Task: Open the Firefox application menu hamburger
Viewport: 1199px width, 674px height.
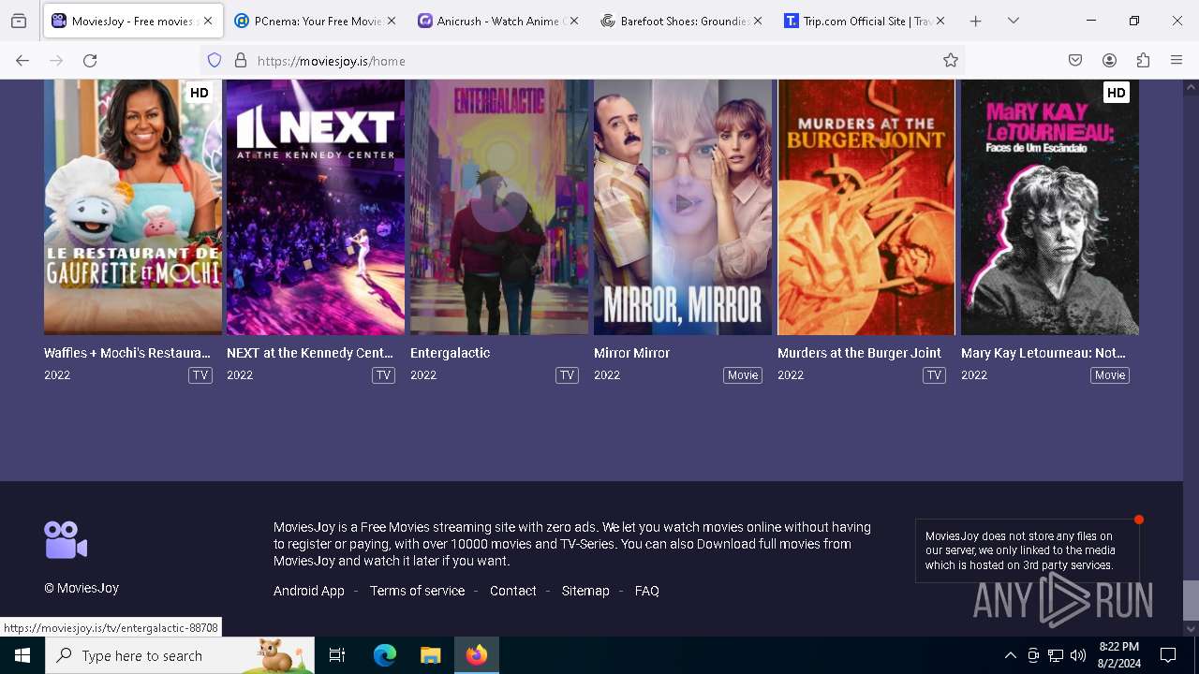Action: 1177,61
